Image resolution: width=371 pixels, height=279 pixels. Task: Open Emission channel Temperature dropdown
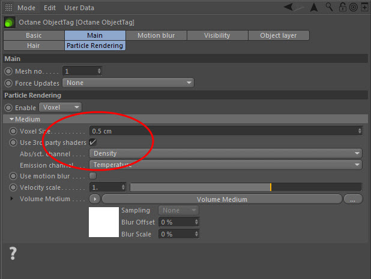coord(226,165)
